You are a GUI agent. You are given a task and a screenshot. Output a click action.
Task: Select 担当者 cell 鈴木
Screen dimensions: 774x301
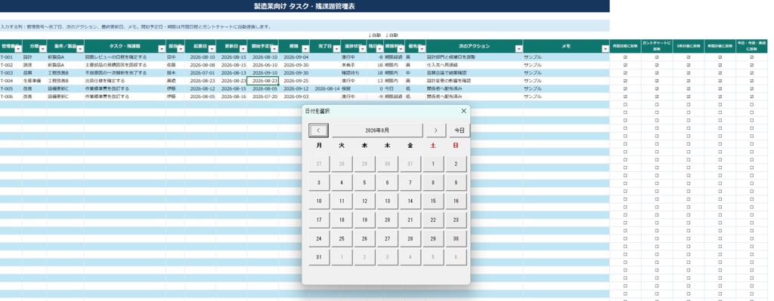tap(175, 73)
